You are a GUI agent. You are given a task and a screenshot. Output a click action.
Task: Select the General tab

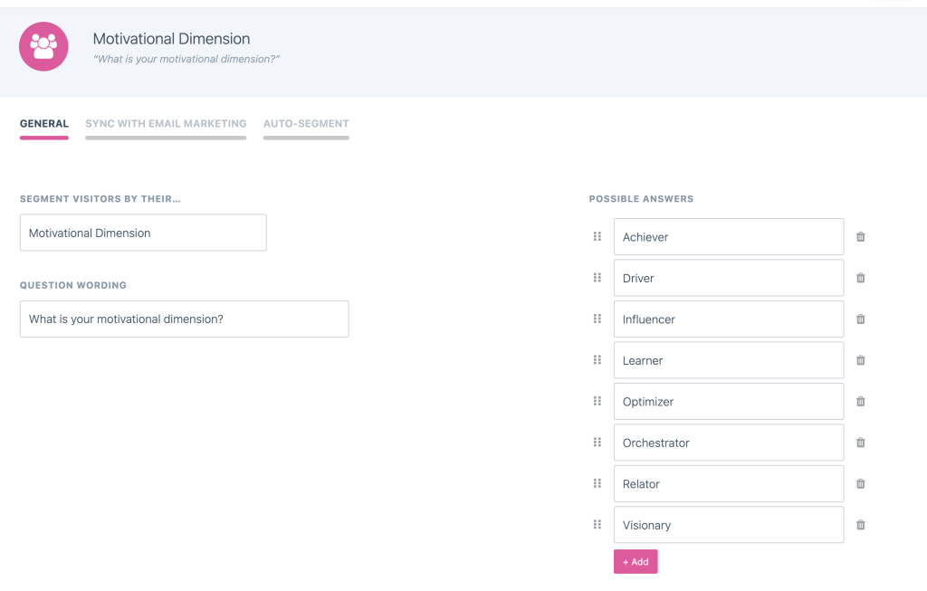(x=44, y=124)
